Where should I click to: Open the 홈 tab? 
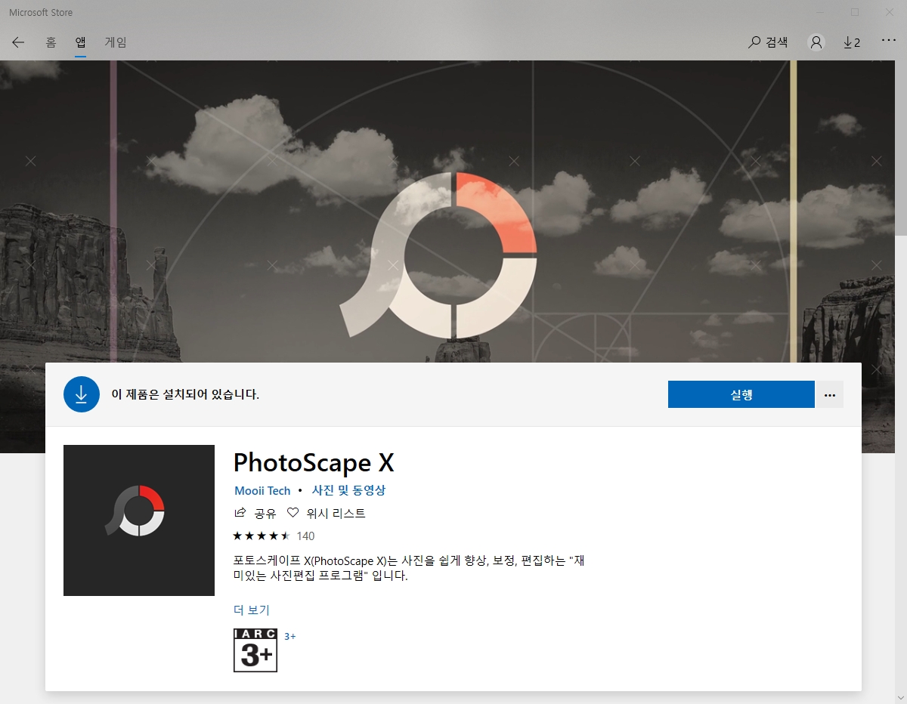pos(51,42)
